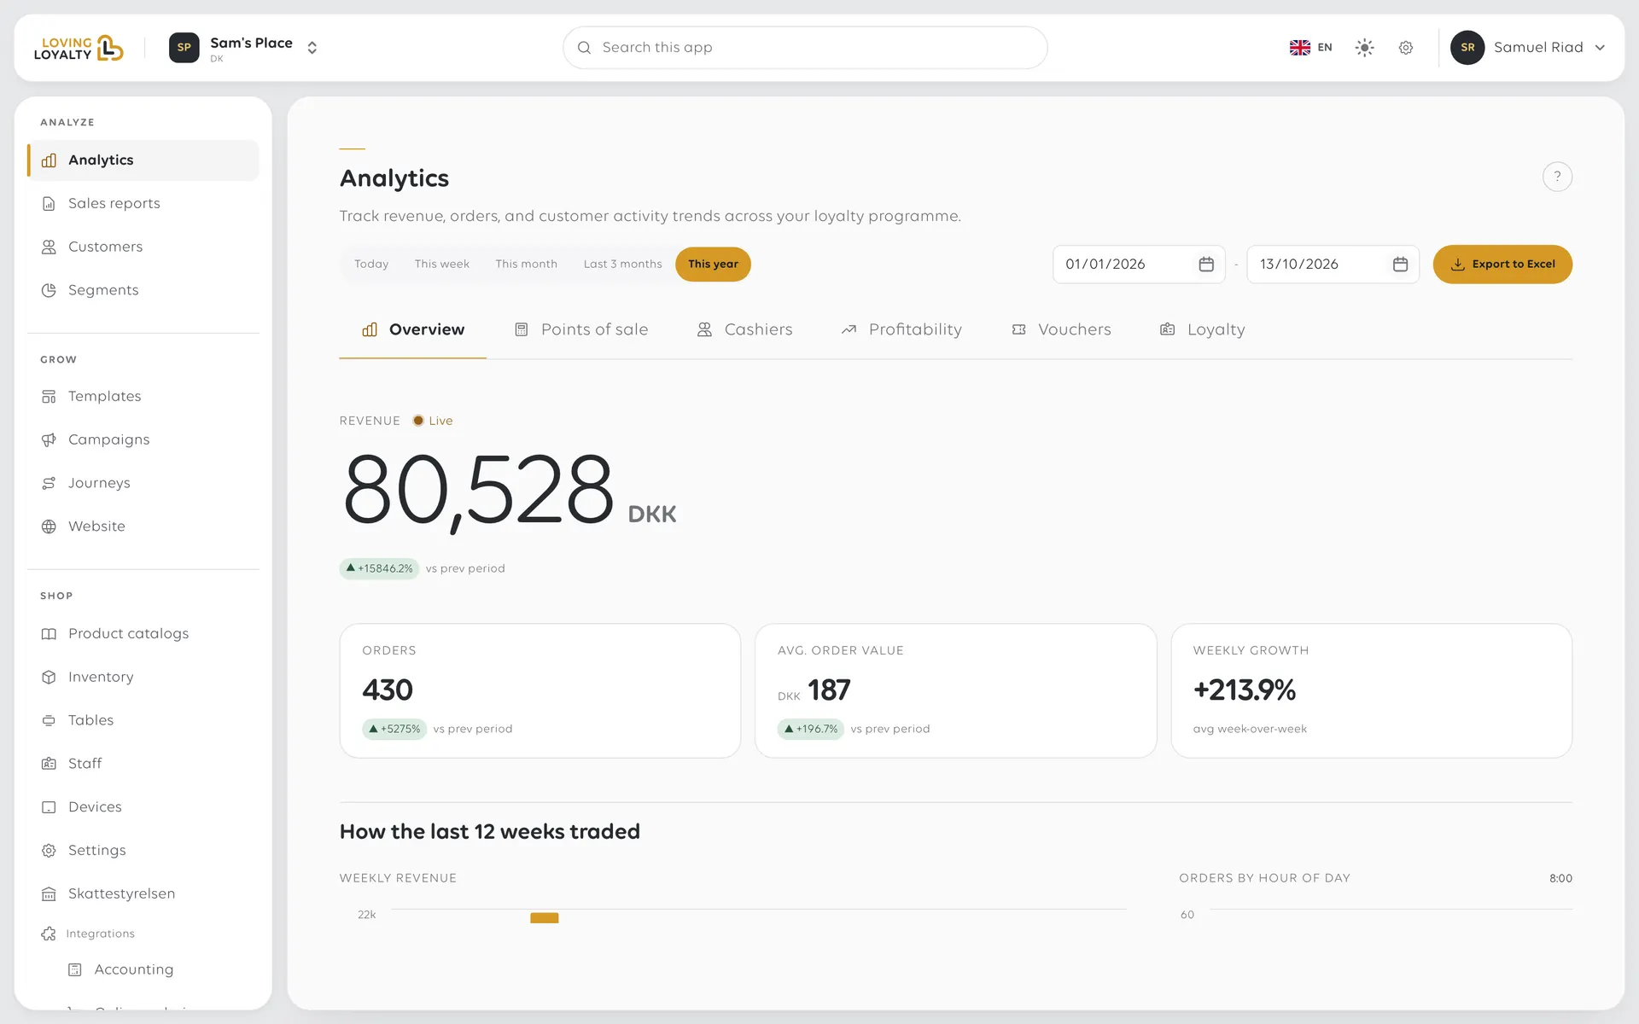Click Export to Excel button
The width and height of the screenshot is (1639, 1024).
(x=1502, y=265)
